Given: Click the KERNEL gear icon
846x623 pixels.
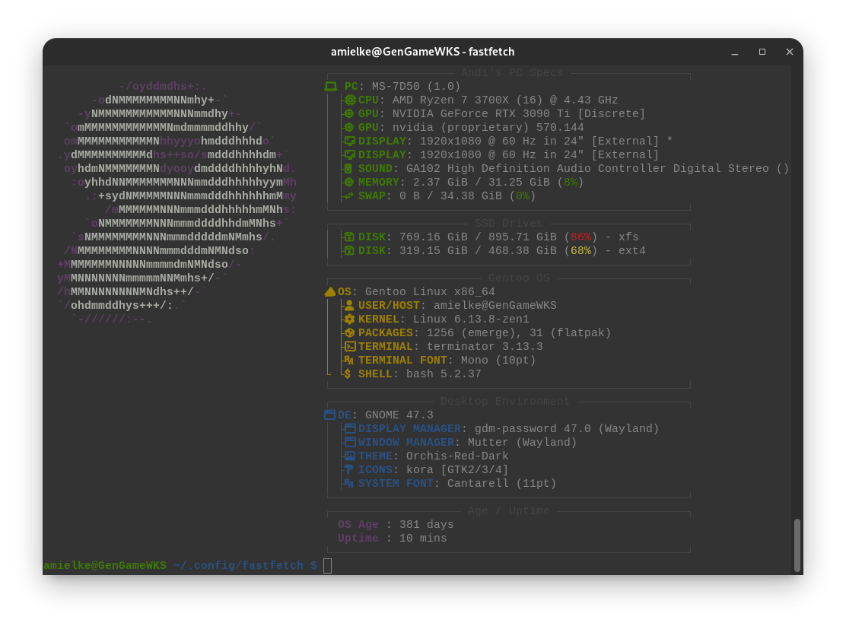Looking at the screenshot, I should pyautogui.click(x=349, y=319).
